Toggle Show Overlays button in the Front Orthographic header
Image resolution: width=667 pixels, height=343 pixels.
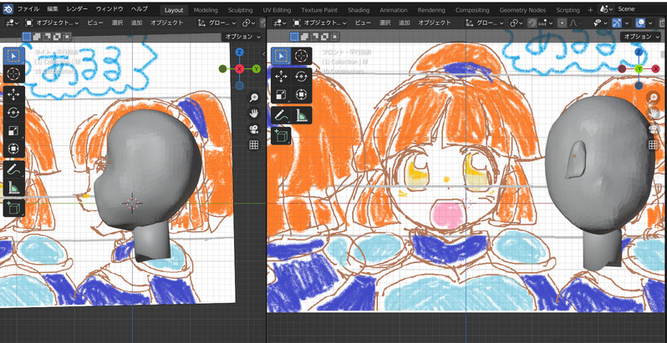pos(639,23)
